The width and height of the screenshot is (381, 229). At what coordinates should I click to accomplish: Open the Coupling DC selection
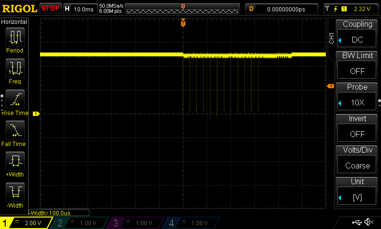coord(357,40)
